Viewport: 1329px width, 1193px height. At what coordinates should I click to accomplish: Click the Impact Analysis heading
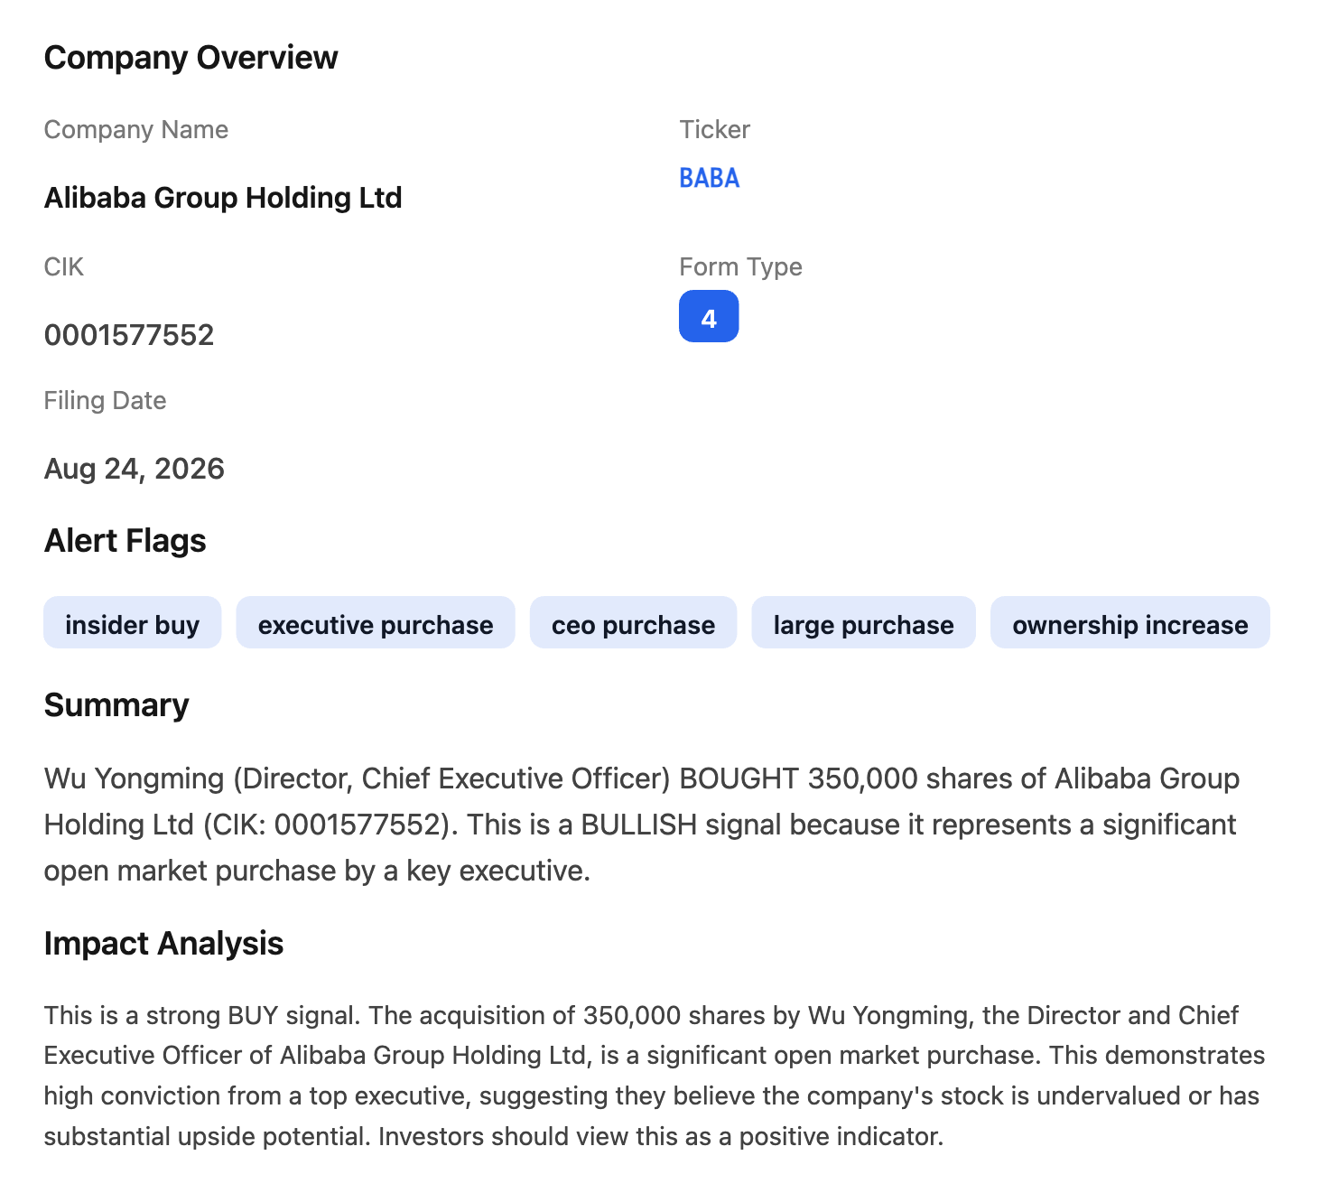click(x=163, y=944)
